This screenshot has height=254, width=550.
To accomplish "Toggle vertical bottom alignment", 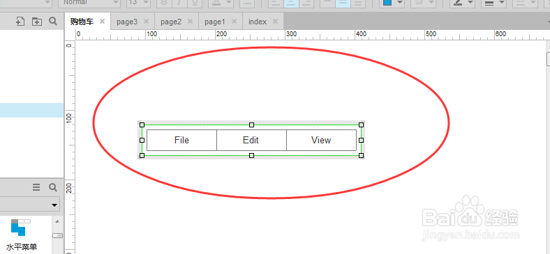I will [x=358, y=3].
